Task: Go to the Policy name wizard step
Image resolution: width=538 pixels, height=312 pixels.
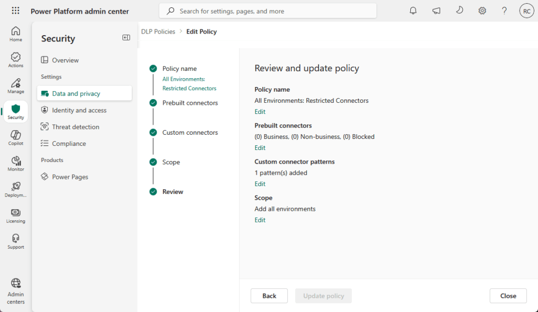Action: [180, 69]
